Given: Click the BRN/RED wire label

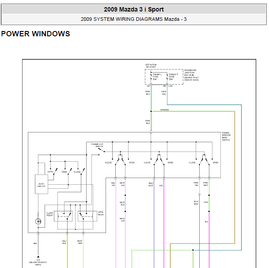Looking at the screenshot, I should coord(164,110).
